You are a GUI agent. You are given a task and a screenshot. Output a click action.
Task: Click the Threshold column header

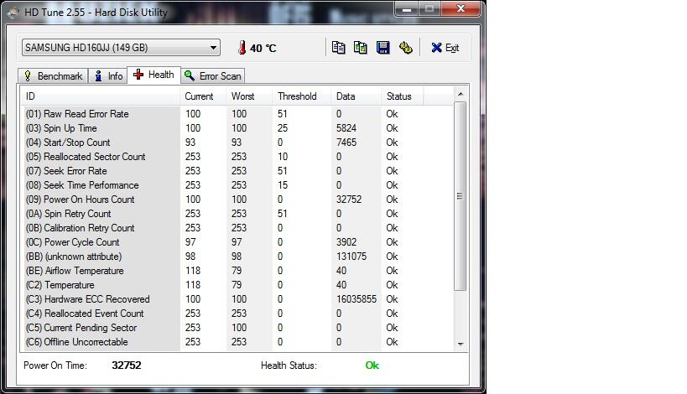[x=301, y=96]
